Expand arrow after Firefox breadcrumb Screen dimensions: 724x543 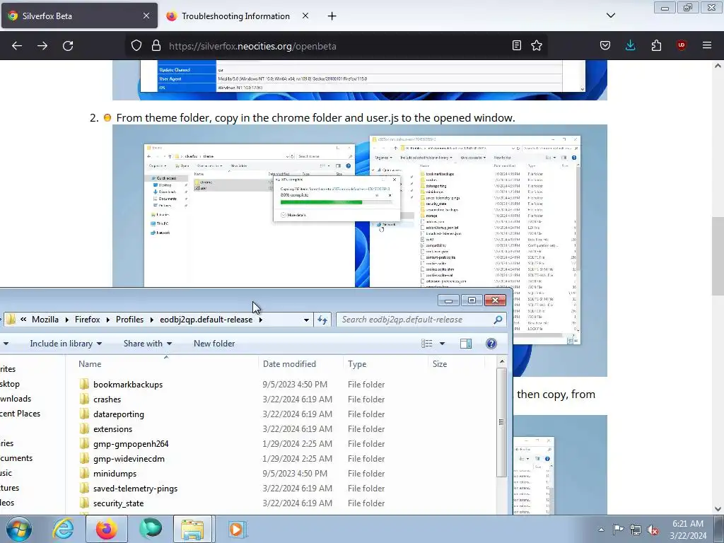[x=108, y=320]
